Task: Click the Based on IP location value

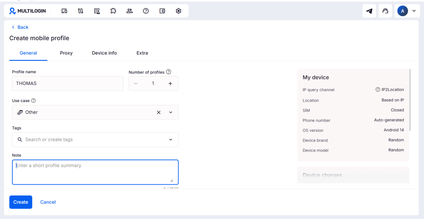Action: 393,100
